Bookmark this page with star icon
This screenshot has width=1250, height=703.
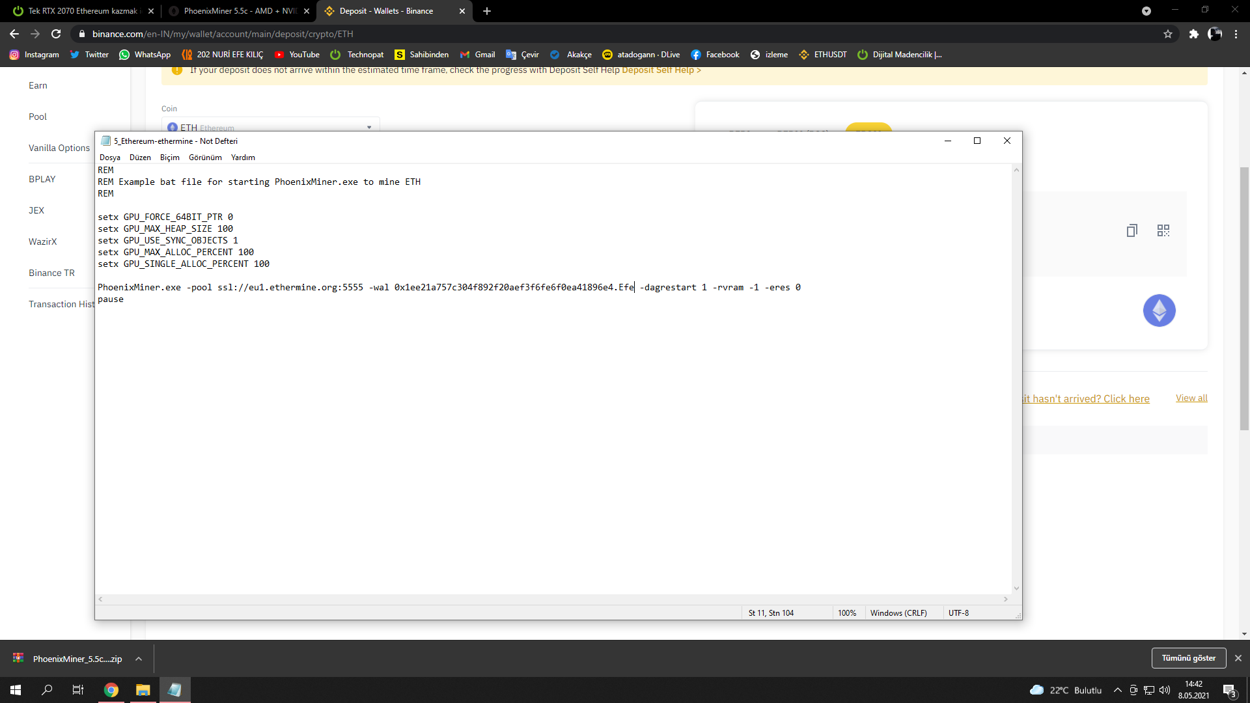pyautogui.click(x=1168, y=34)
